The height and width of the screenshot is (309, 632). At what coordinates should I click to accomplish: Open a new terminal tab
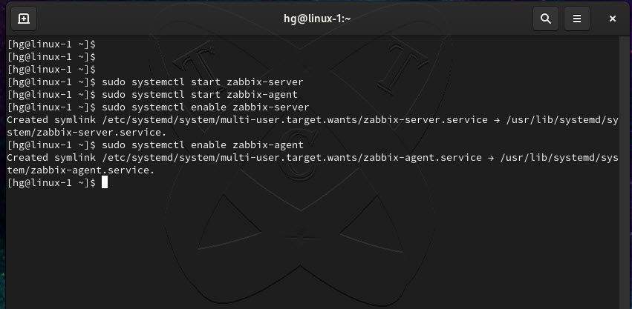[24, 19]
